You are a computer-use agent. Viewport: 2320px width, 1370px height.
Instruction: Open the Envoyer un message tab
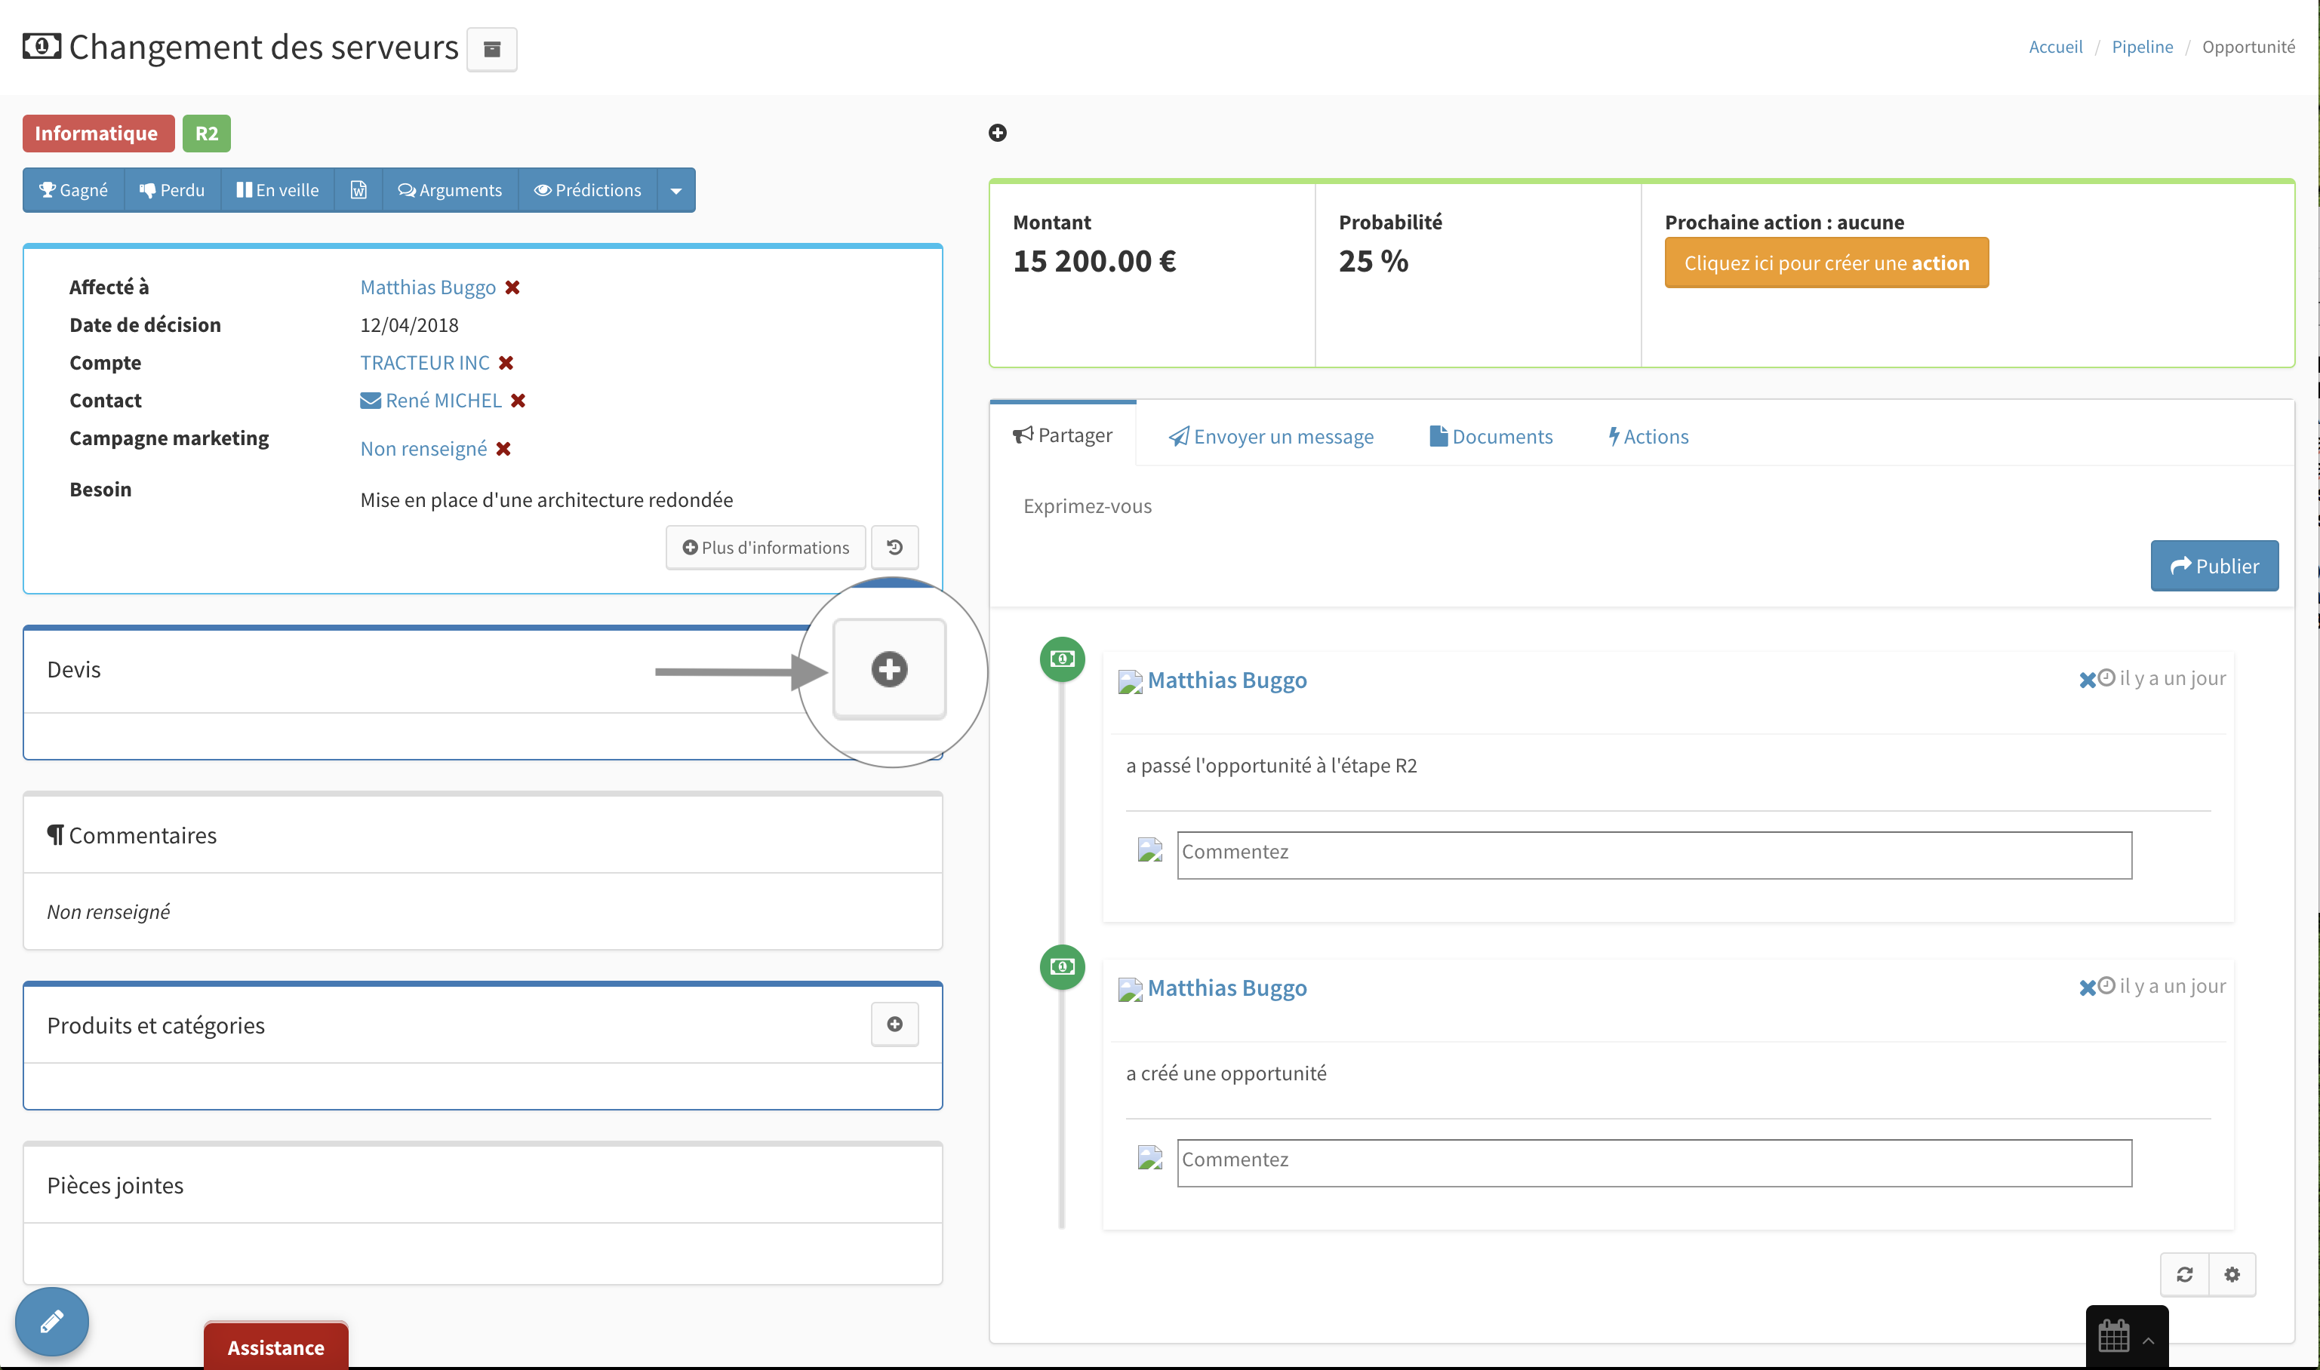(x=1271, y=437)
